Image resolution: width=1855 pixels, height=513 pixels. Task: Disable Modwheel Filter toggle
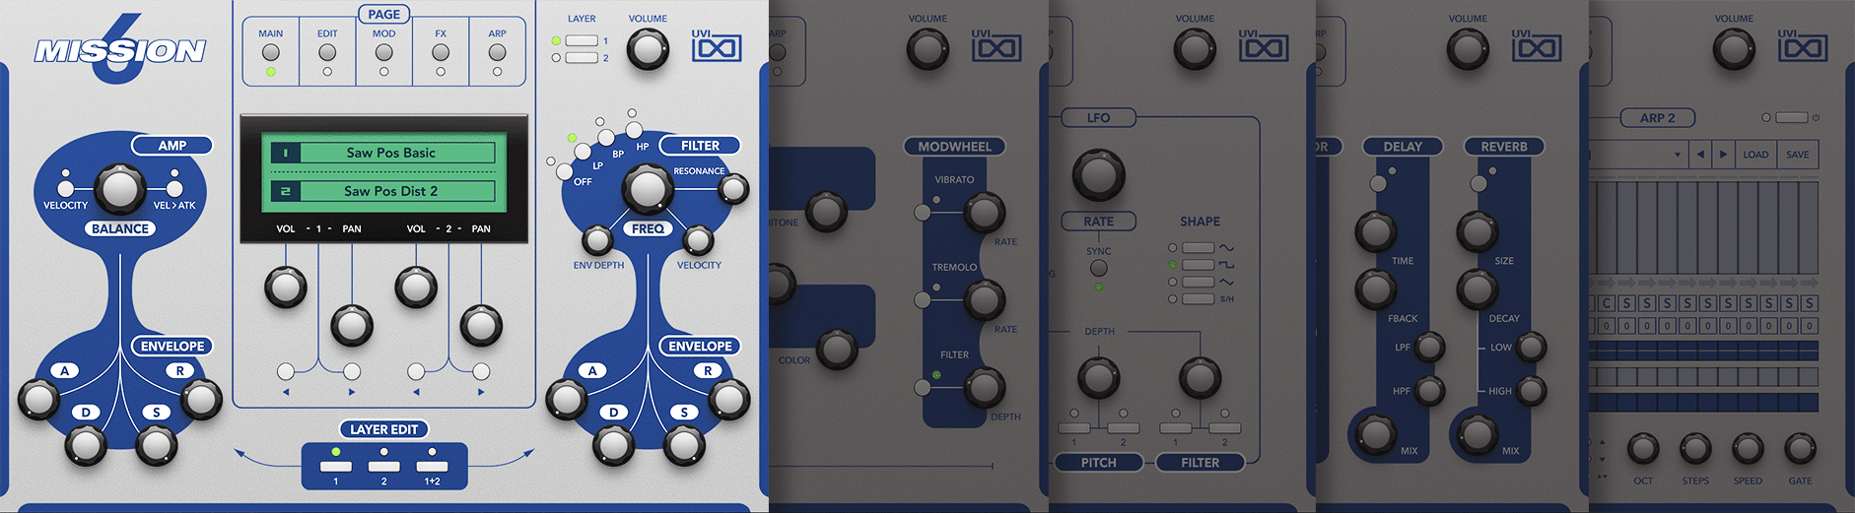pyautogui.click(x=923, y=387)
